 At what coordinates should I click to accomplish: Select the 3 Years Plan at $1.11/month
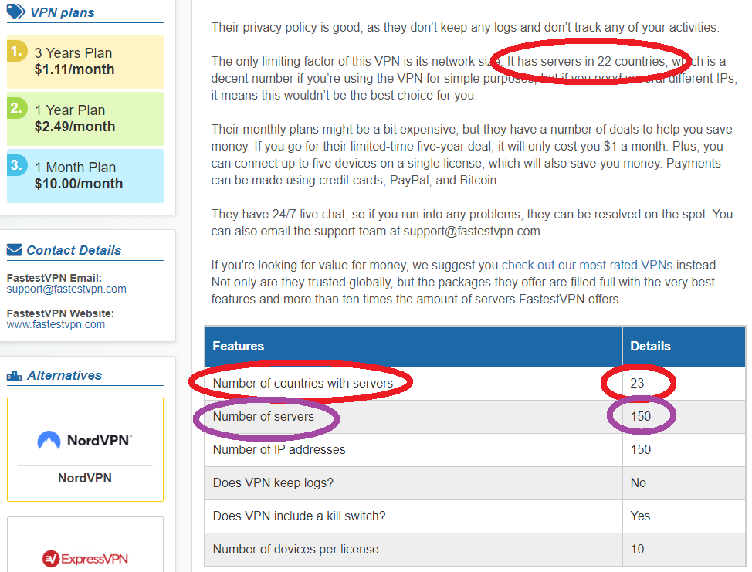point(85,62)
